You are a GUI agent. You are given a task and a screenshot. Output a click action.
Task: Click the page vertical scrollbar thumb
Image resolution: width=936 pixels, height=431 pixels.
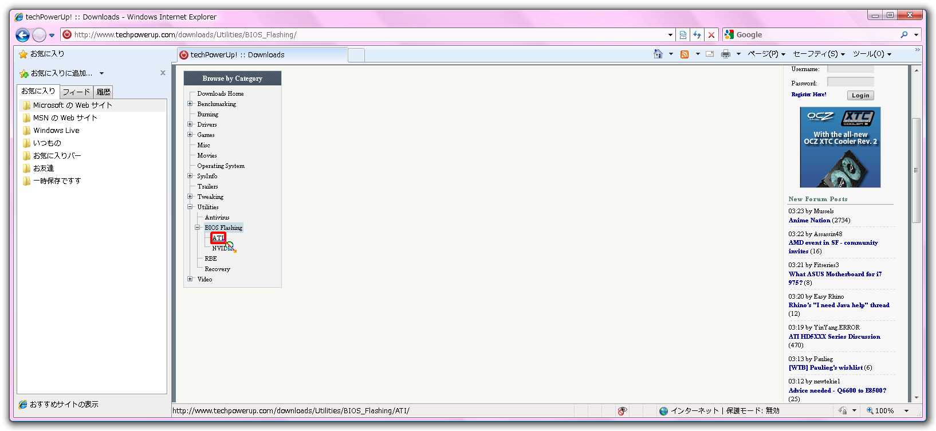click(916, 170)
